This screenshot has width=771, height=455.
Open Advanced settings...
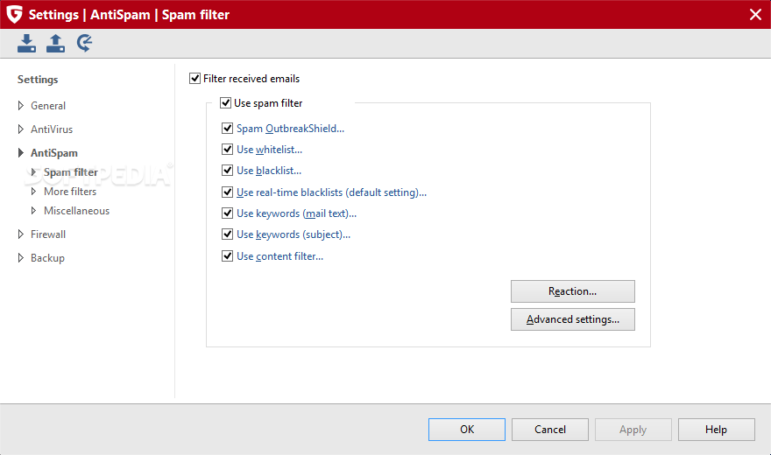point(573,319)
